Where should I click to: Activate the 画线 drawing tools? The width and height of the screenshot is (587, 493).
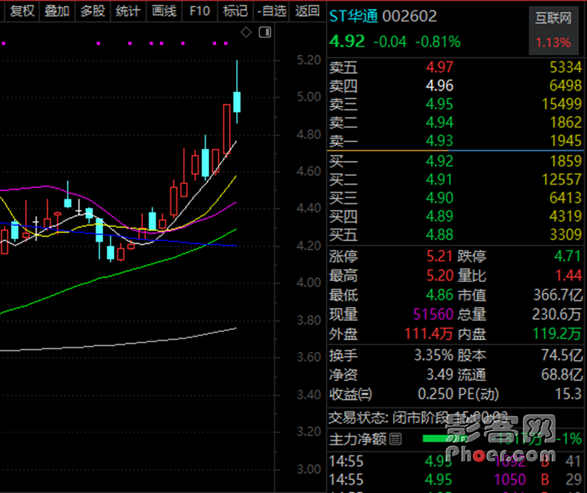(x=164, y=12)
